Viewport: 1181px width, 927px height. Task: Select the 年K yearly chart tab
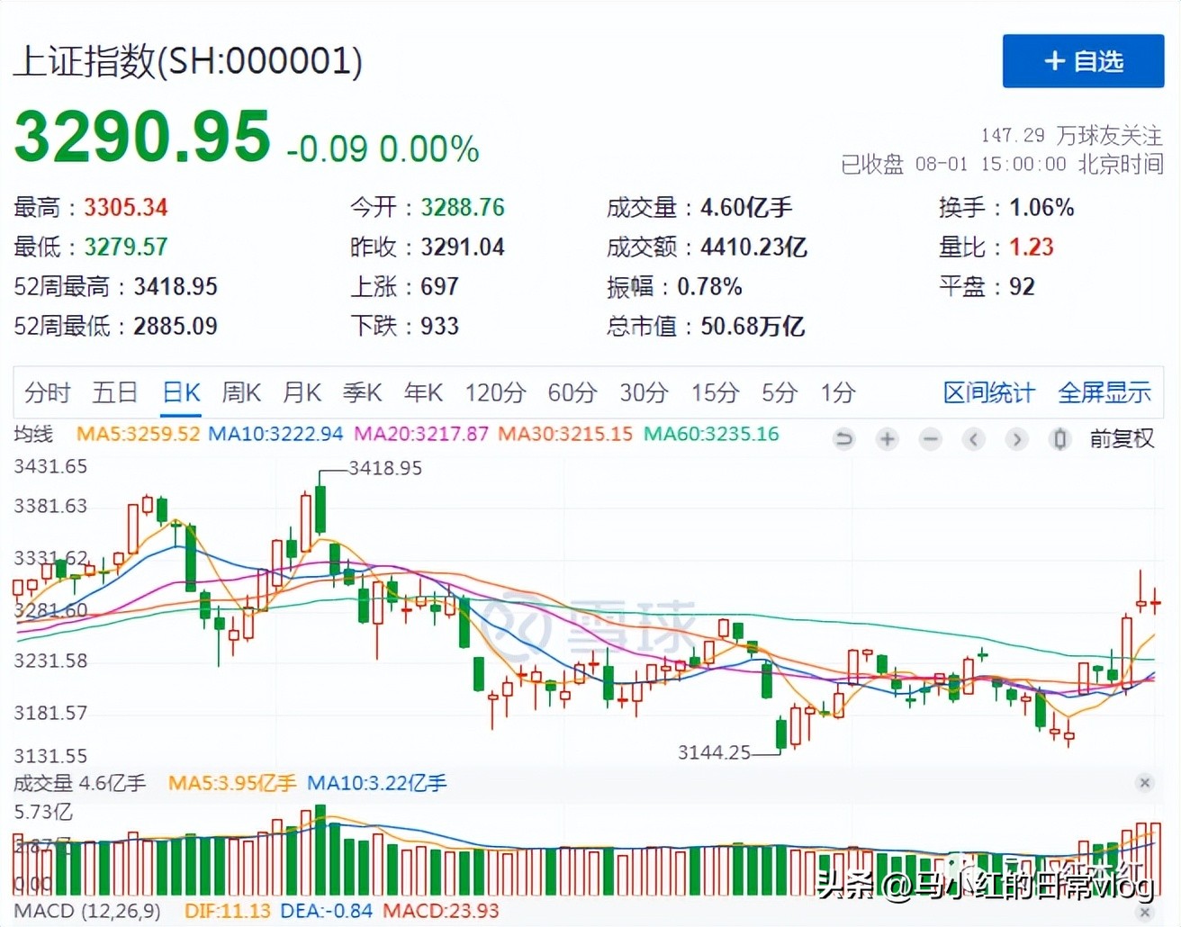pyautogui.click(x=423, y=393)
